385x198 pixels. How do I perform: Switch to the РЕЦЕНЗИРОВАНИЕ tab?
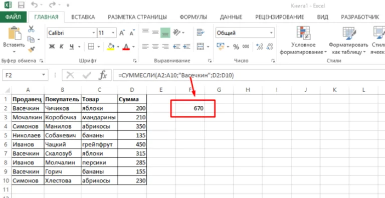pos(280,17)
